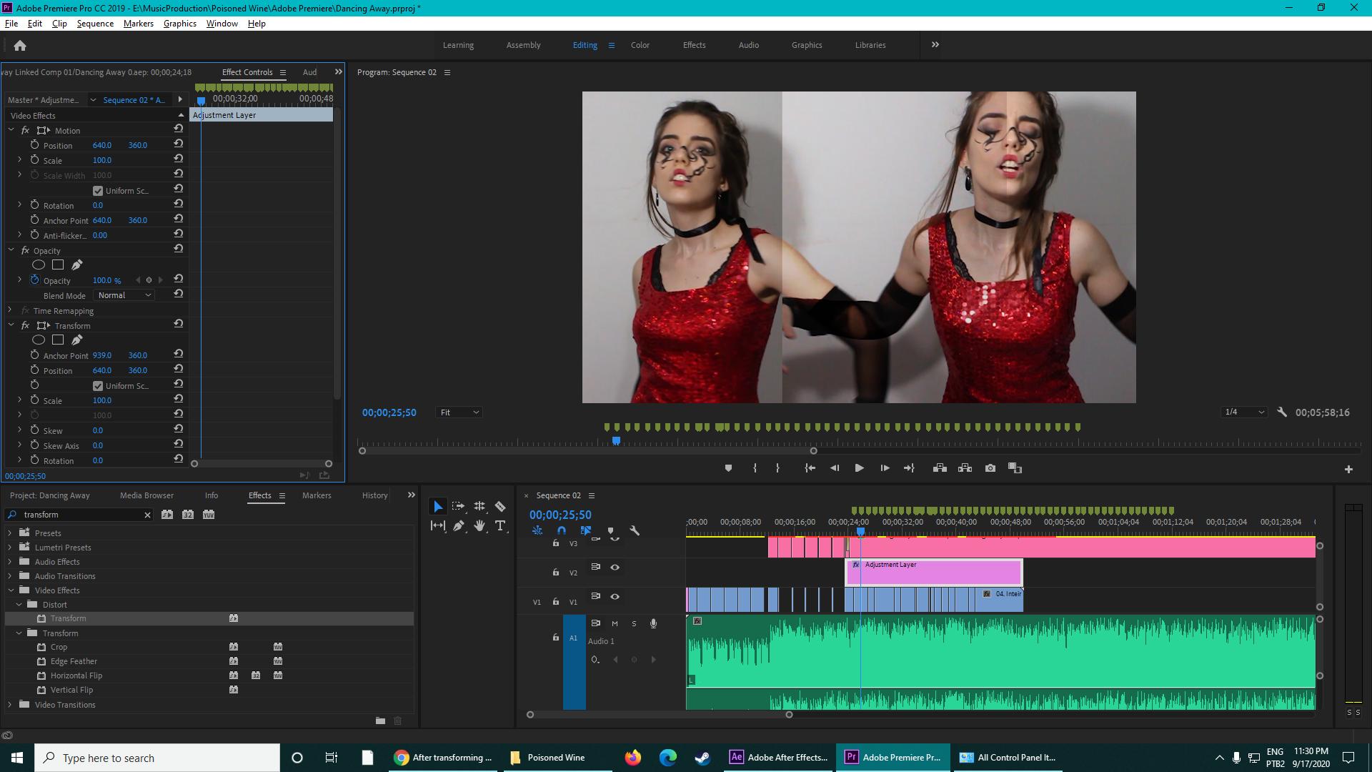This screenshot has height=772, width=1372.
Task: Click the Home icon
Action: pos(20,46)
